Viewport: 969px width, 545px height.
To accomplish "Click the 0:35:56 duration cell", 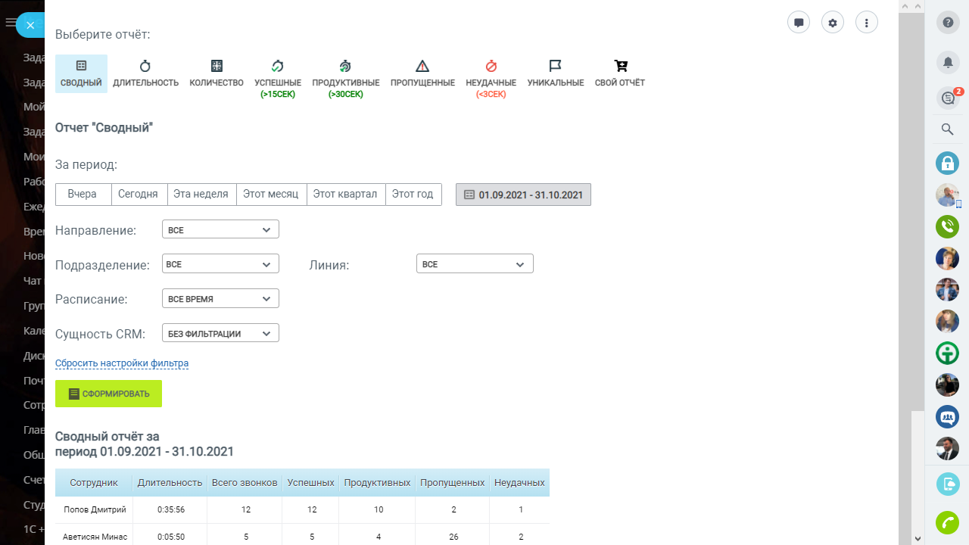I will [170, 510].
